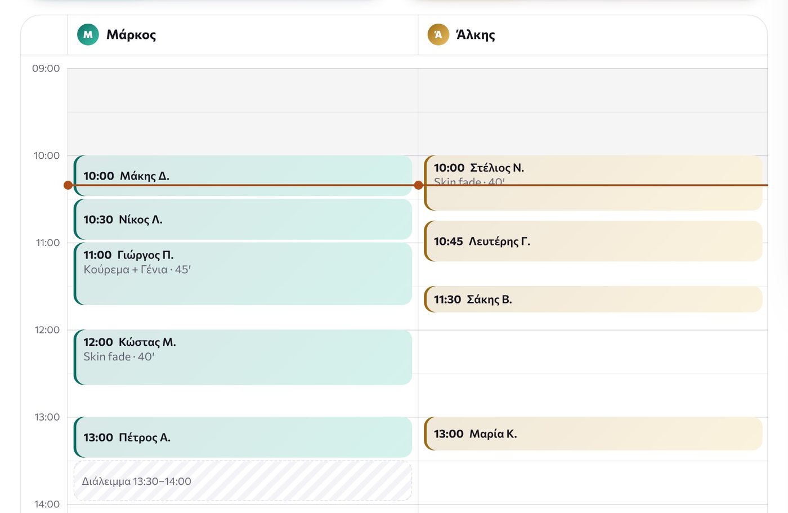Open 11:00 Γιώργος Π. appointment card
Image resolution: width=788 pixels, height=513 pixels.
click(x=243, y=274)
